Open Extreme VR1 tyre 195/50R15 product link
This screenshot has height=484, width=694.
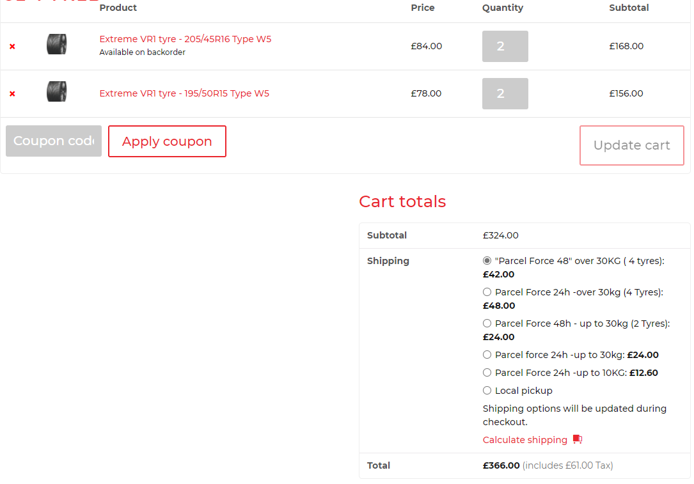tap(184, 93)
